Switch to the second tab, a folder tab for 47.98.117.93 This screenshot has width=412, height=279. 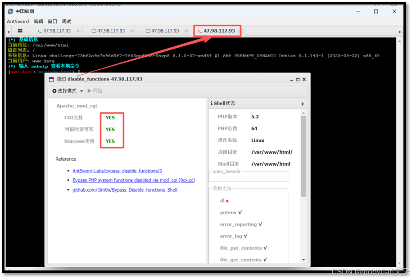(x=108, y=31)
